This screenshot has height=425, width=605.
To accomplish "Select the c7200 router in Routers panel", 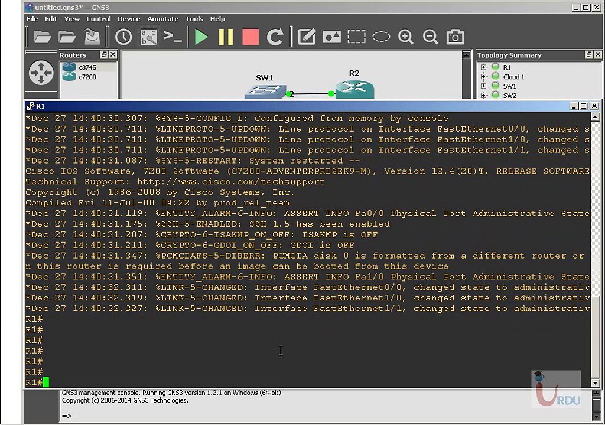I will pos(89,77).
